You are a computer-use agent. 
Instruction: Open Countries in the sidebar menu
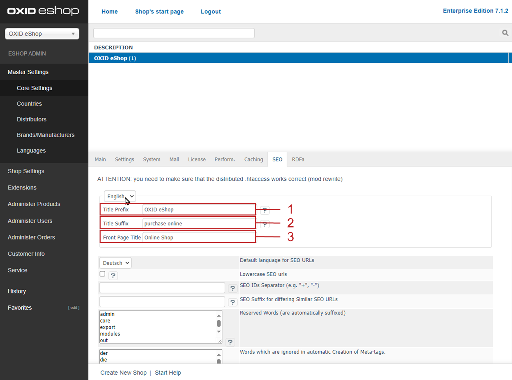[x=29, y=104]
